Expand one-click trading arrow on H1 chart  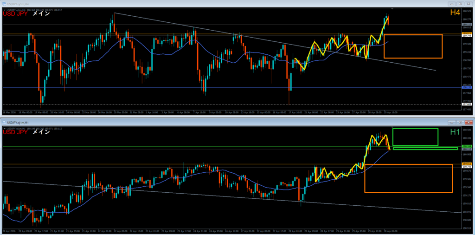coord(4,128)
